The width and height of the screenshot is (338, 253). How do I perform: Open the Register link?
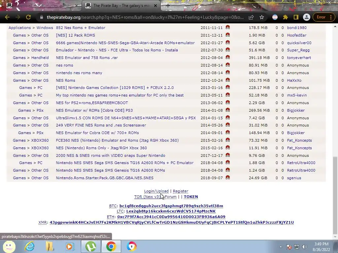click(x=181, y=191)
